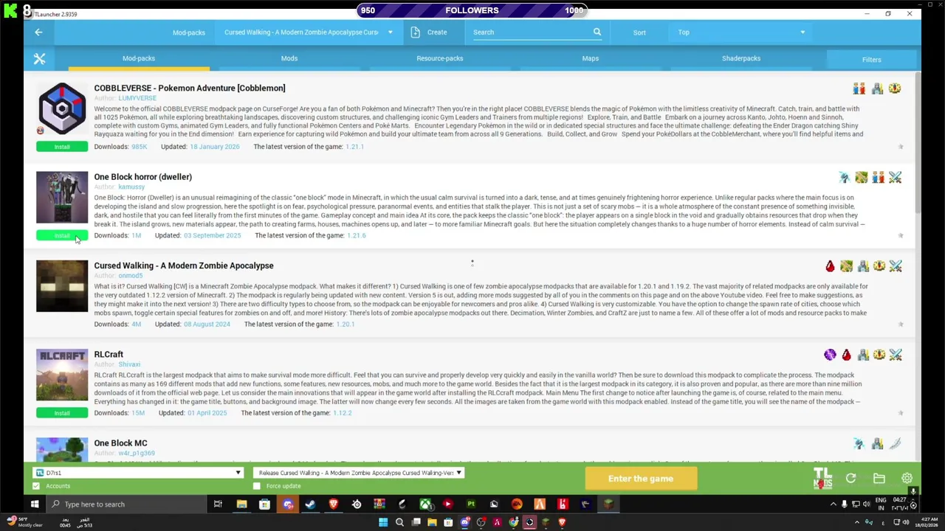Favorite Cursed Walking with its star icon

click(x=901, y=324)
